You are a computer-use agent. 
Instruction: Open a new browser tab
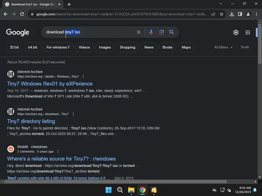(x=69, y=4)
